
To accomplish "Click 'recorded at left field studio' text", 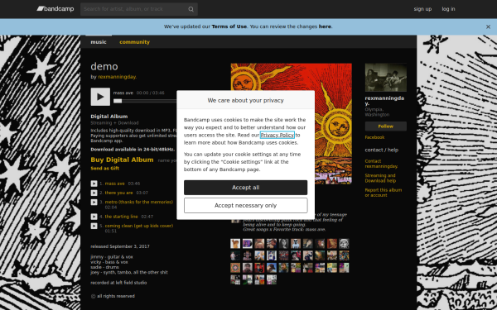I will pyautogui.click(x=118, y=283).
